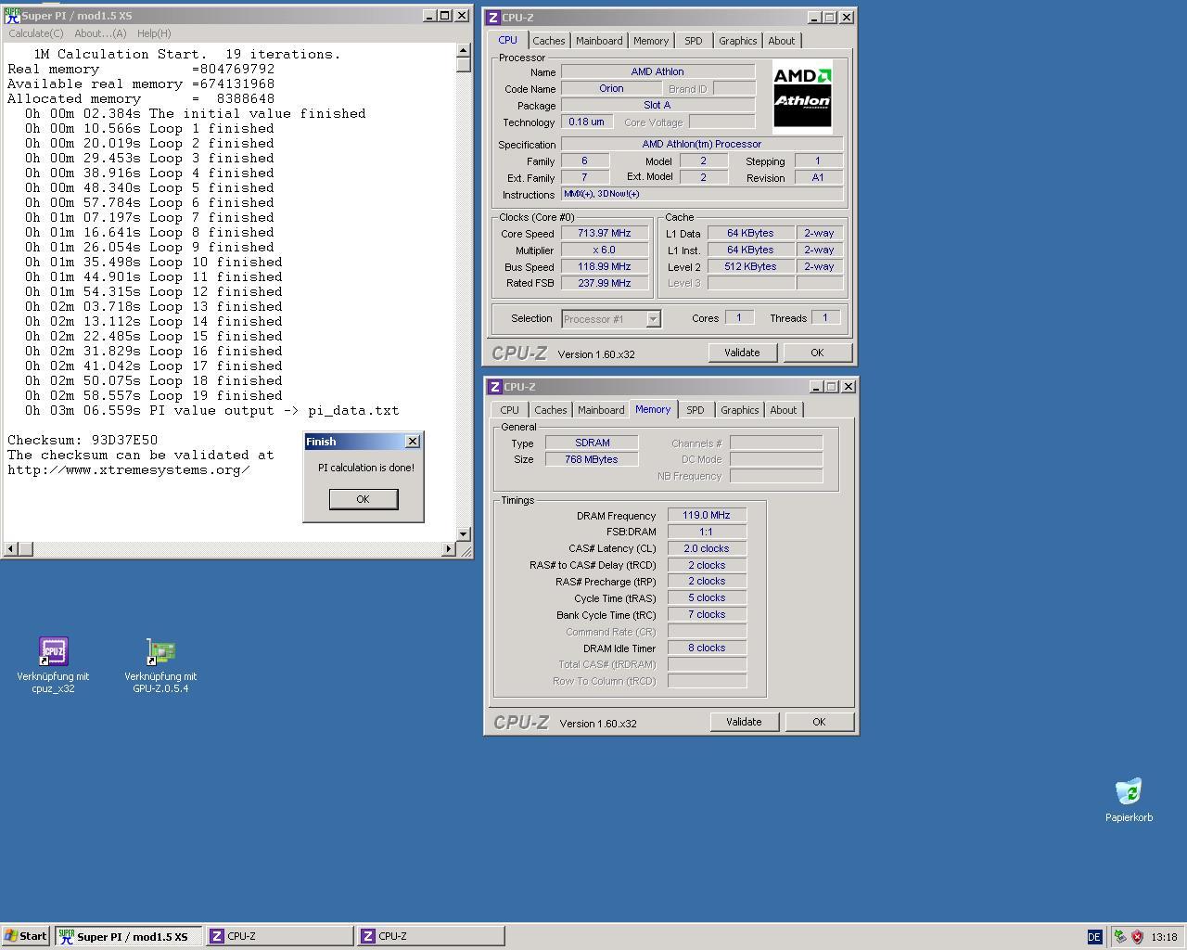1187x950 pixels.
Task: Click the Code Name Orion field
Action: tap(611, 88)
